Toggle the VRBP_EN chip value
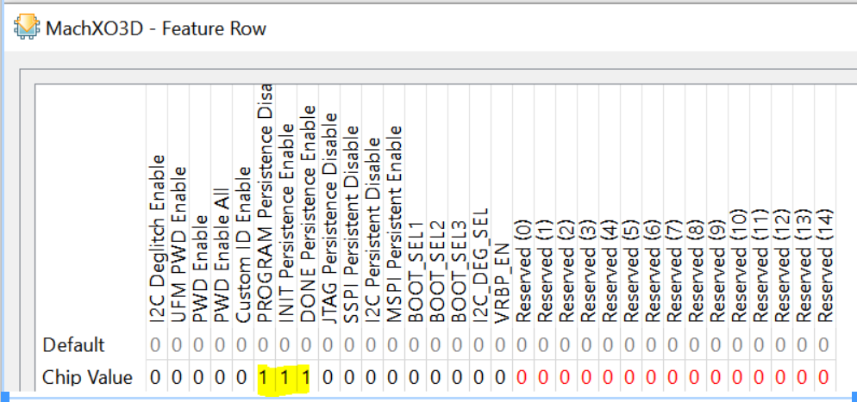 click(x=499, y=377)
